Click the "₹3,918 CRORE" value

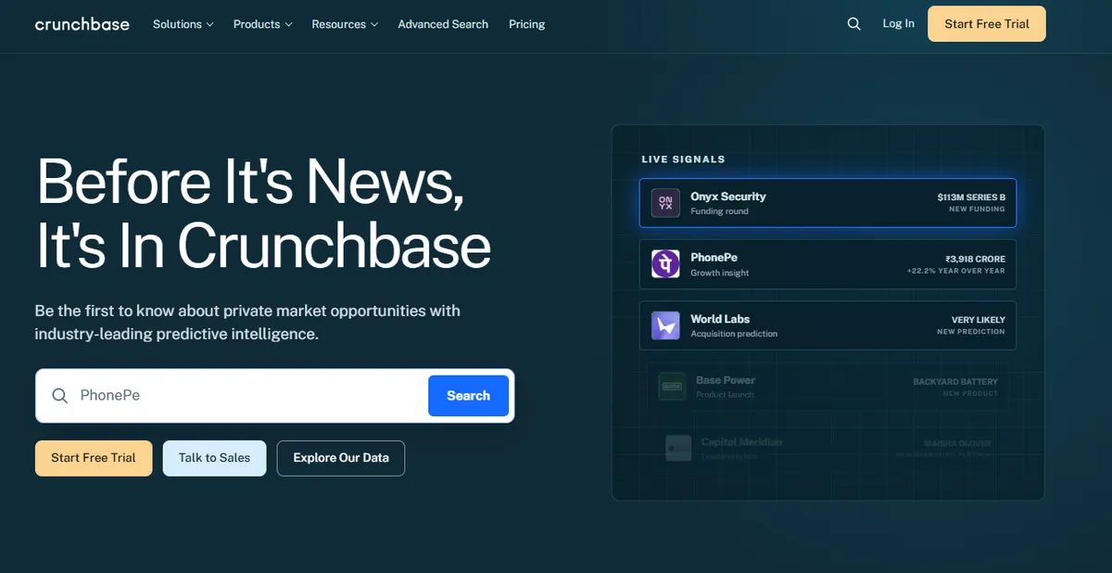[975, 259]
